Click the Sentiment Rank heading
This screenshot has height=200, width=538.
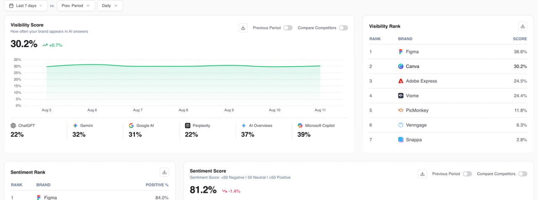28,172
